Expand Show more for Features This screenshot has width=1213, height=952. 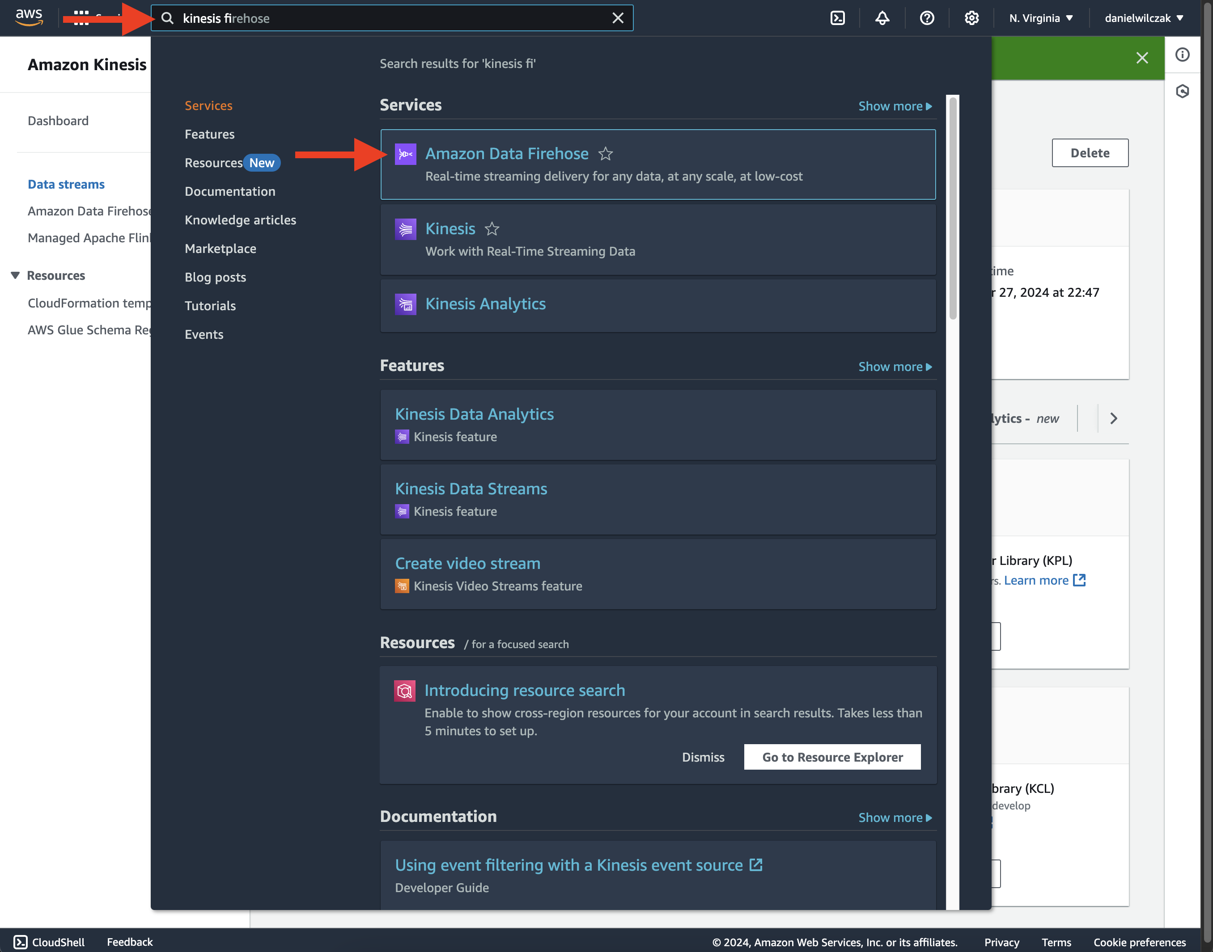(x=895, y=367)
